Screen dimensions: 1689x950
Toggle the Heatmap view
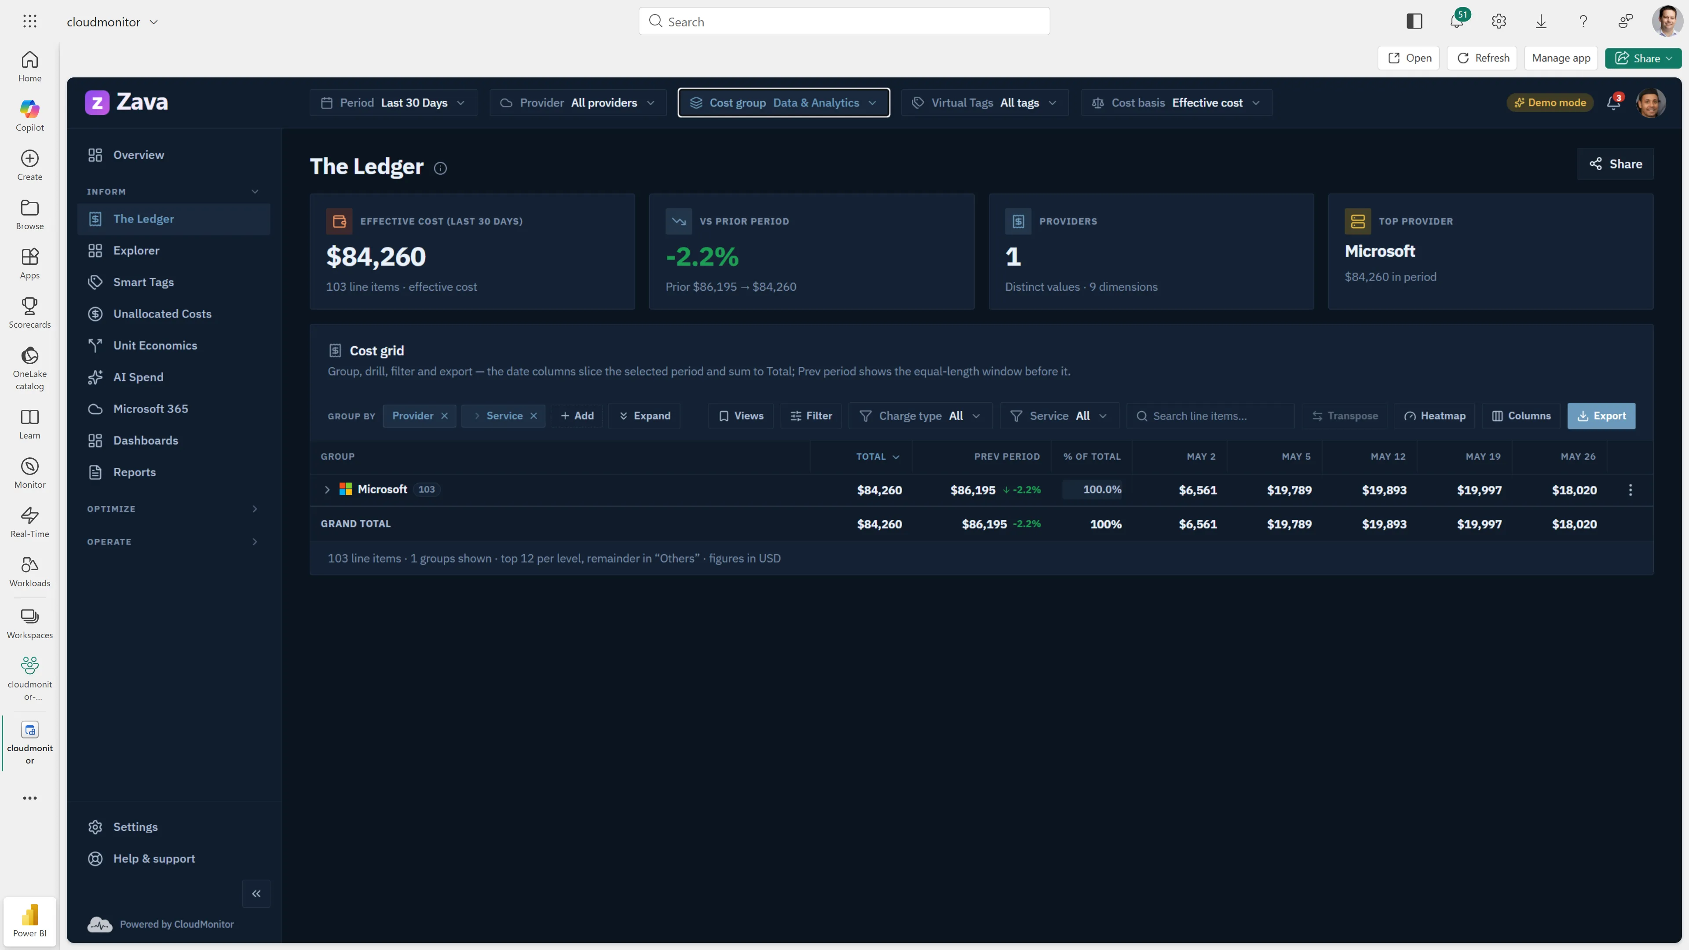[1435, 416]
